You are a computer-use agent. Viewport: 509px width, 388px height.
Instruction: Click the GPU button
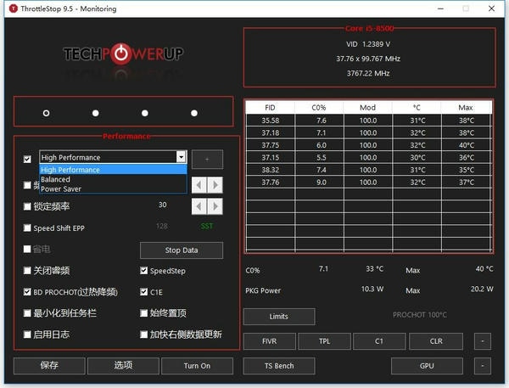pyautogui.click(x=427, y=366)
